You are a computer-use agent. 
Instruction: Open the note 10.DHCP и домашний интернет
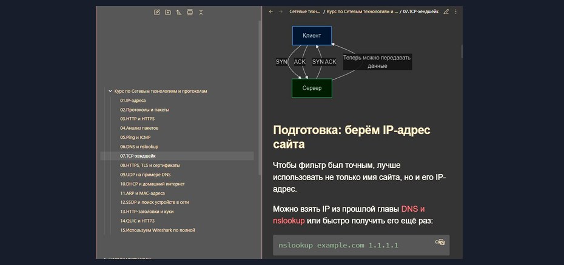(152, 184)
